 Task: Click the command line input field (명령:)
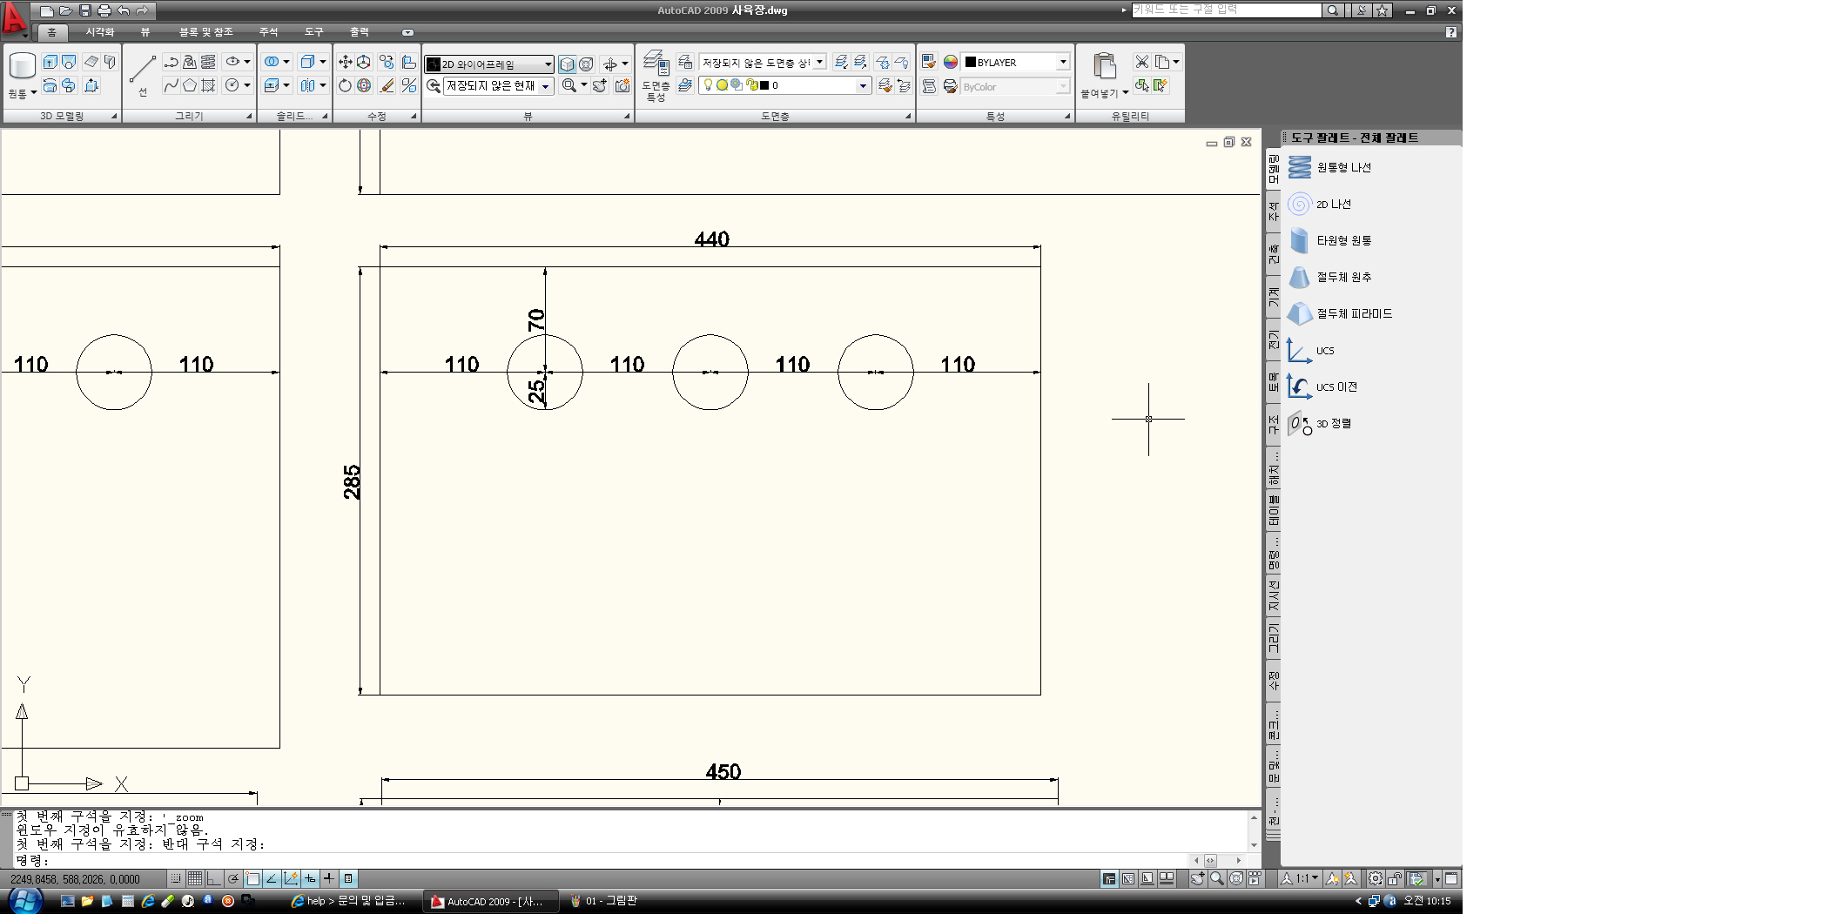(601, 861)
